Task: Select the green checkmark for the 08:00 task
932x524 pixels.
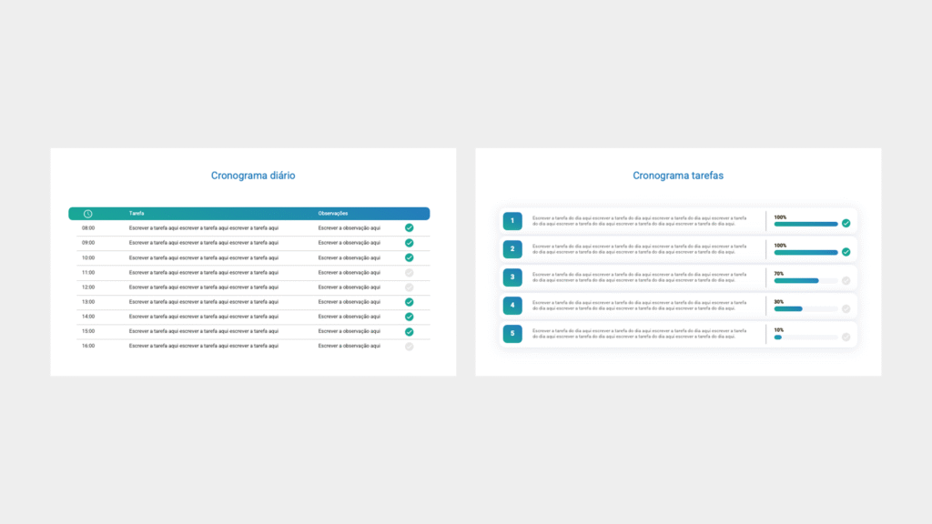Action: 410,227
